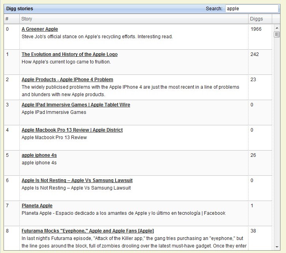This screenshot has width=286, height=253.
Task: Select the Diggs value 38
Action: [253, 231]
